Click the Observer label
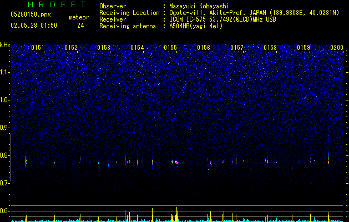349x222 pixels. pyautogui.click(x=113, y=6)
